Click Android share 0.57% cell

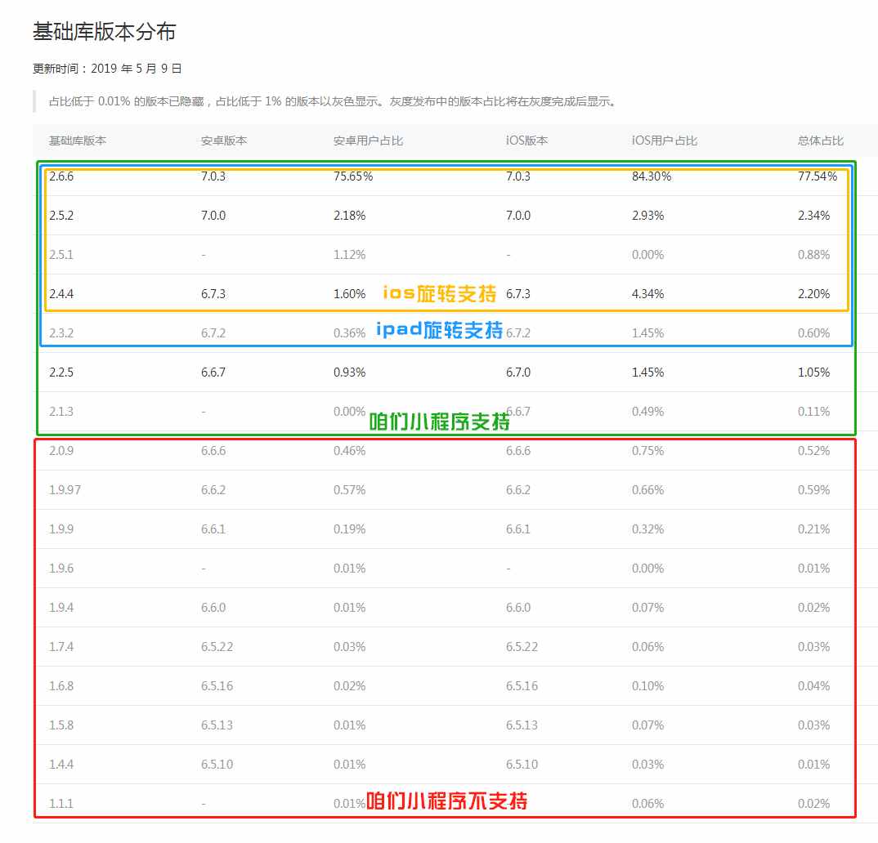point(349,489)
